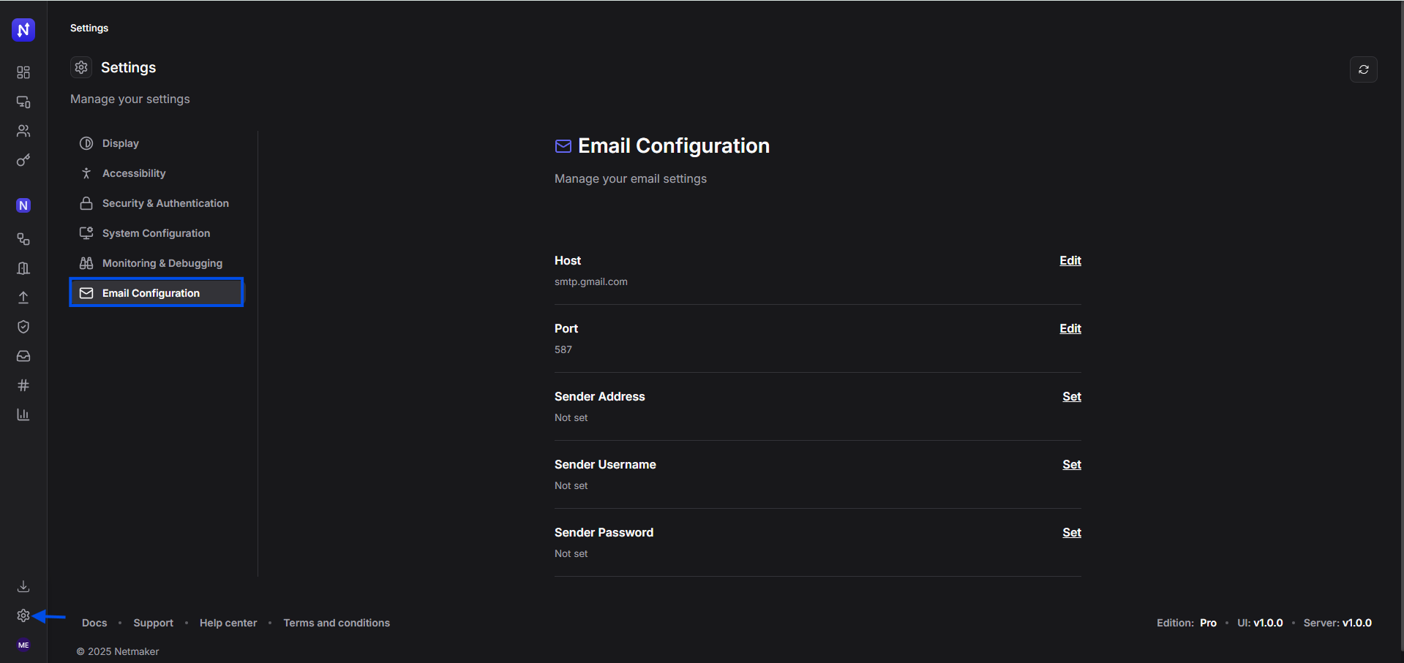
Task: Switch to System Configuration section
Action: point(156,233)
